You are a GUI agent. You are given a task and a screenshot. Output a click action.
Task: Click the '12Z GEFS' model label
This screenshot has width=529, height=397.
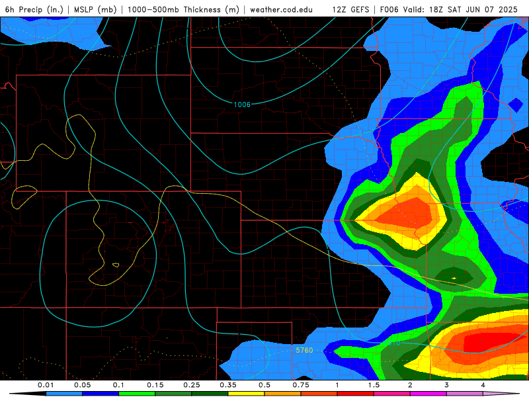[x=350, y=9]
